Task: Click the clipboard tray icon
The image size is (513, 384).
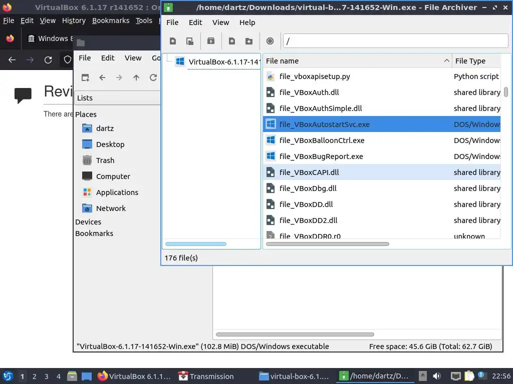Action: point(469,376)
